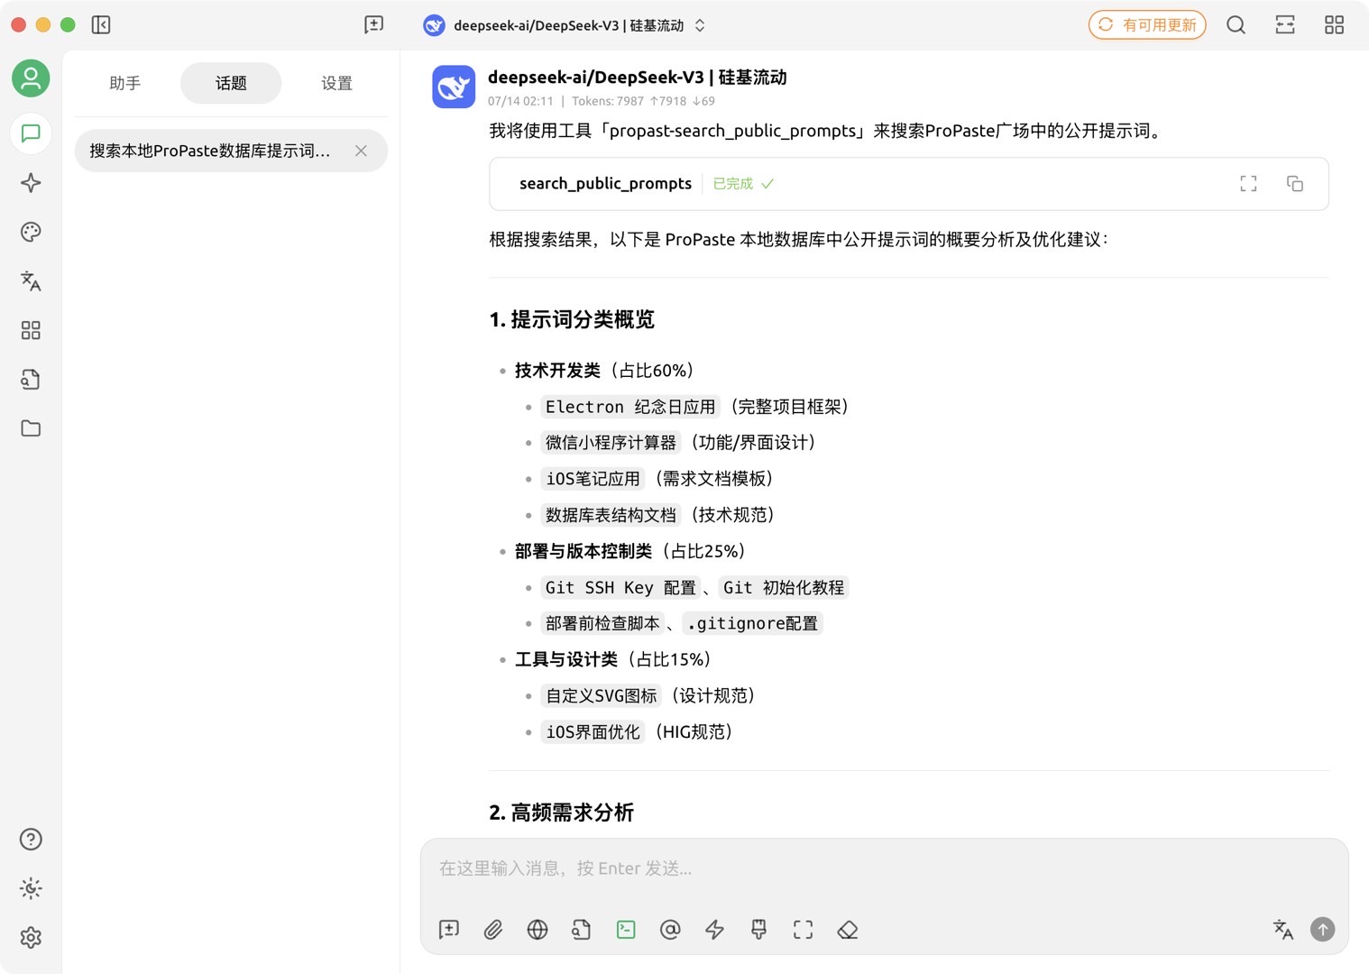Viewport: 1369px width, 974px height.
Task: Select knowledge base in input toolbar
Action: pos(582,930)
